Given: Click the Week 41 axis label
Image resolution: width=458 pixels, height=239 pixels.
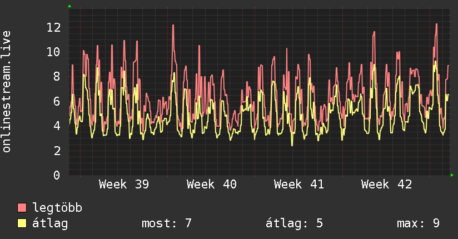Looking at the screenshot, I should pos(299,185).
